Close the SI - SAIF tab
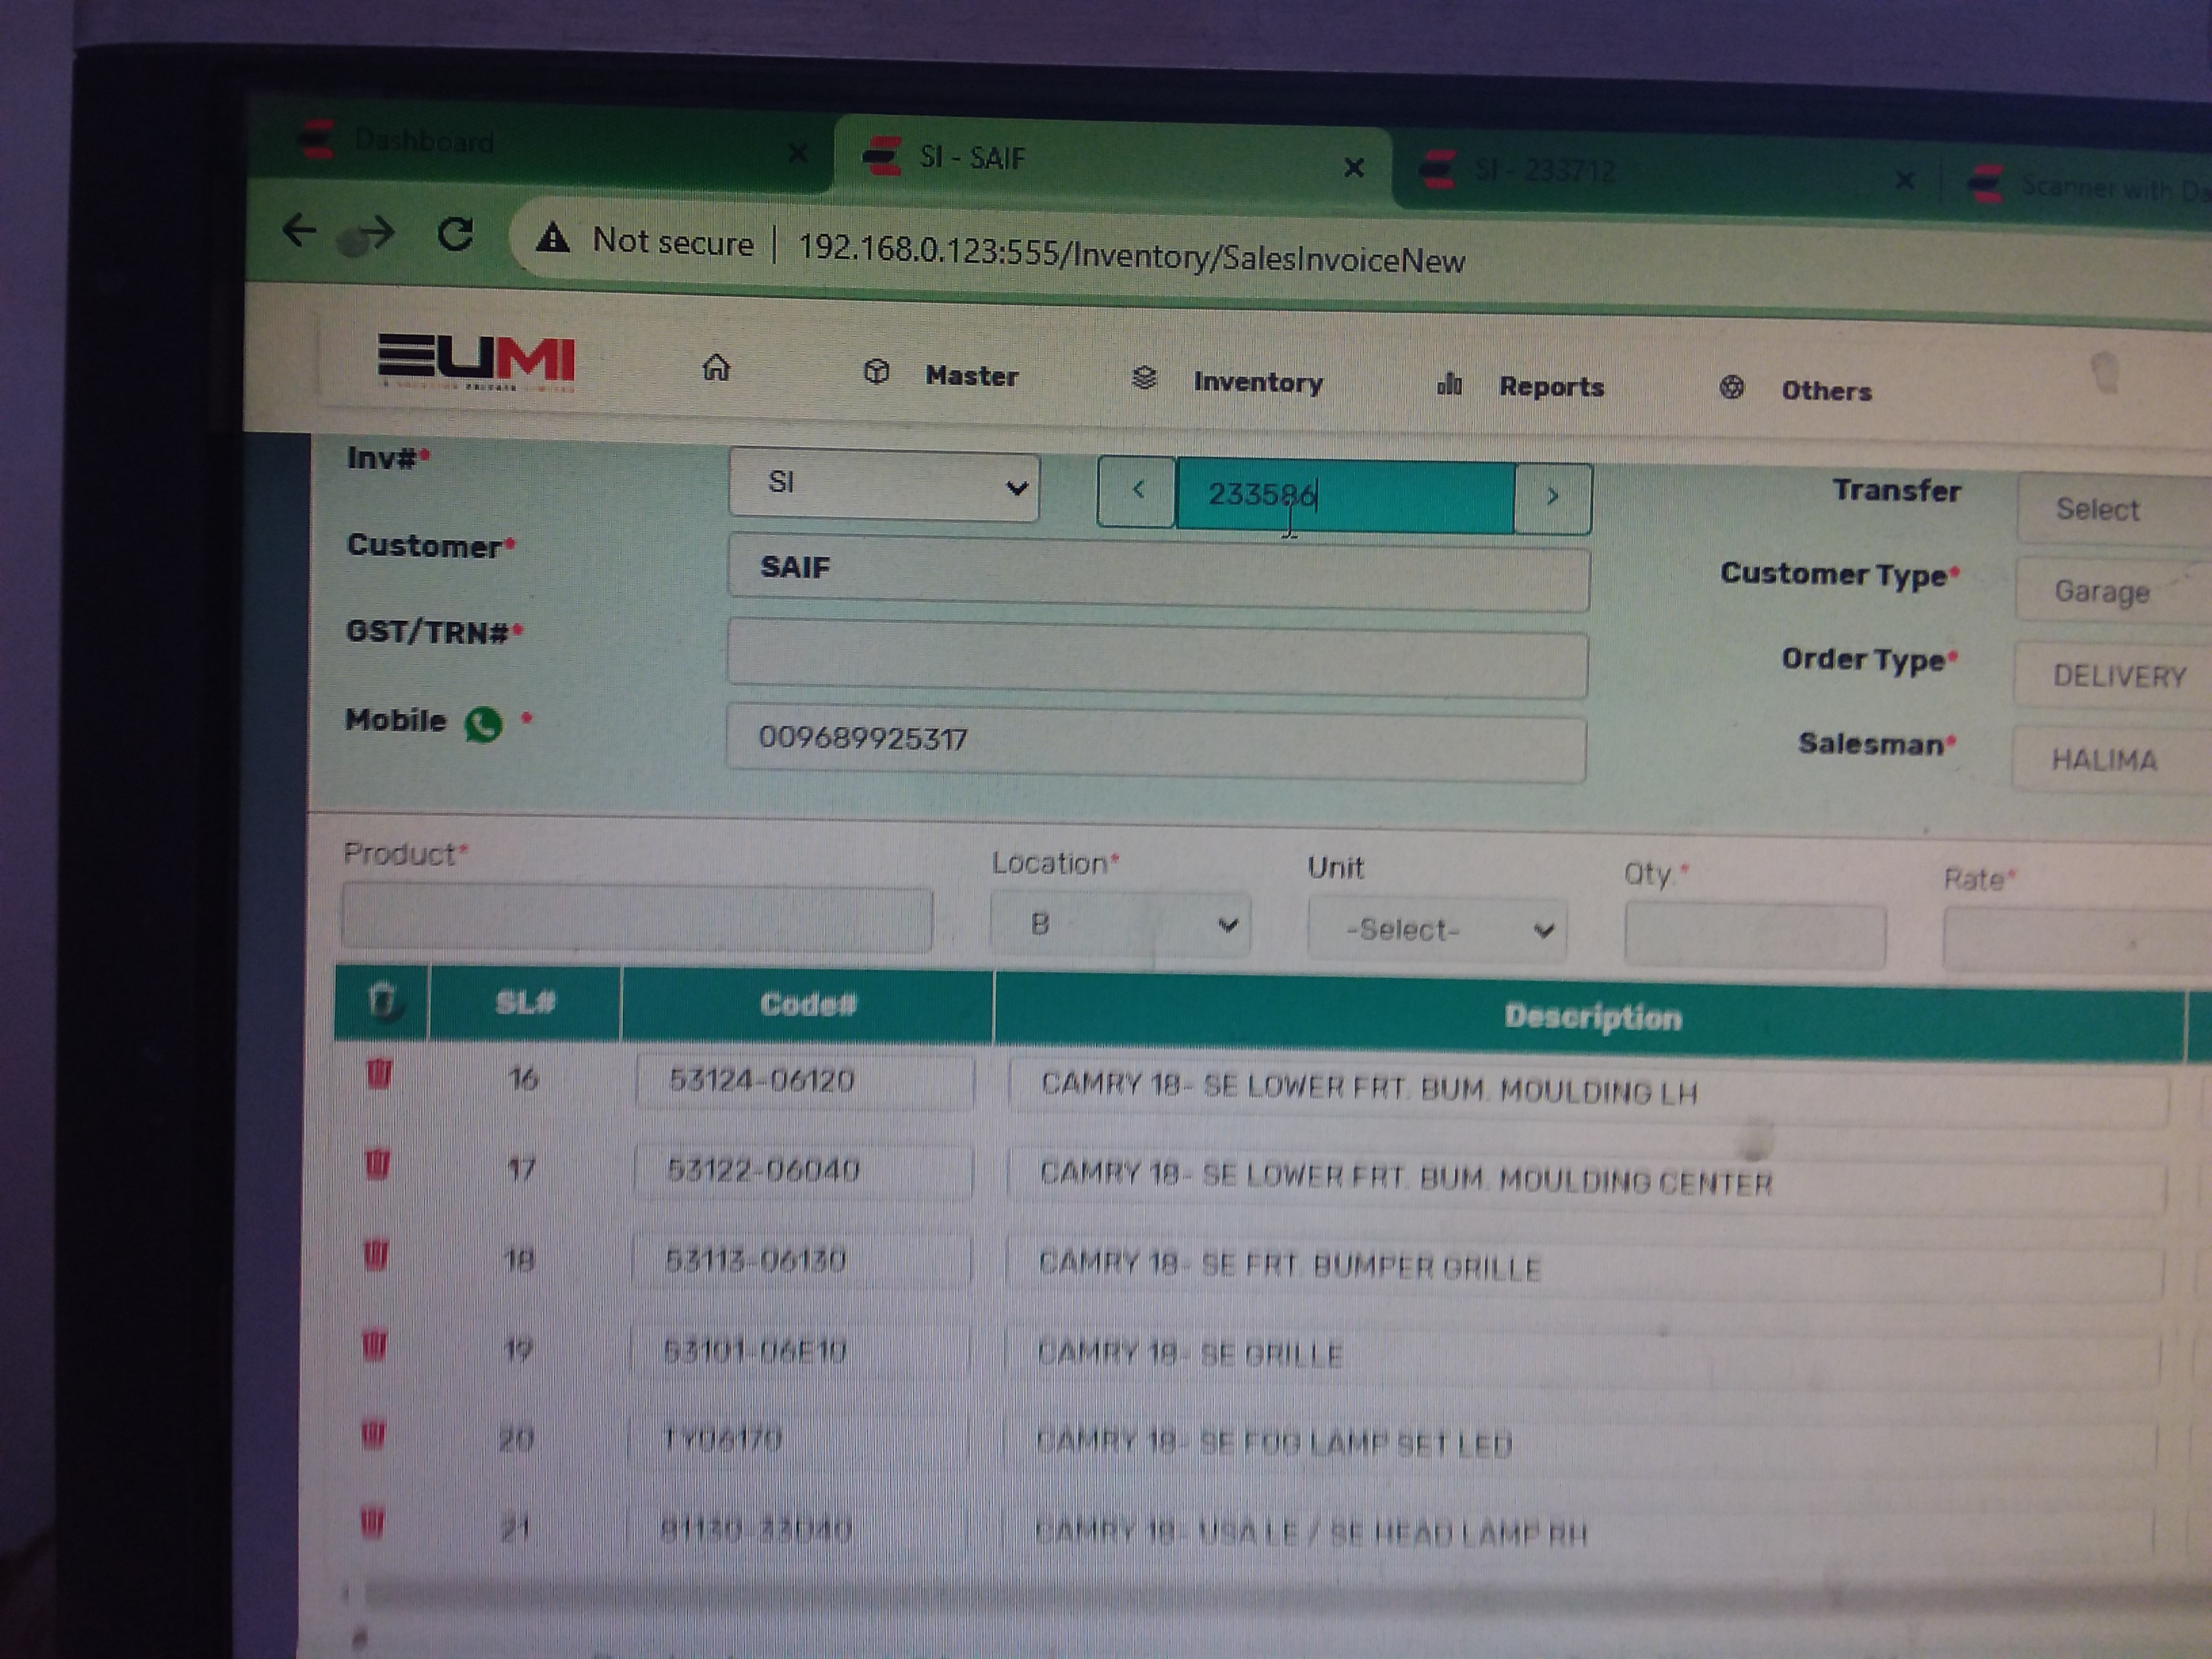This screenshot has width=2212, height=1659. tap(1354, 167)
